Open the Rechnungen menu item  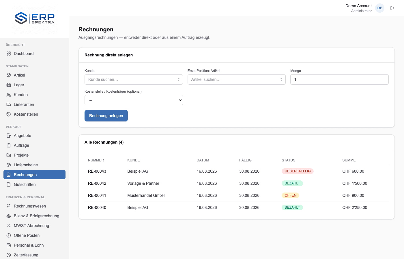click(35, 175)
